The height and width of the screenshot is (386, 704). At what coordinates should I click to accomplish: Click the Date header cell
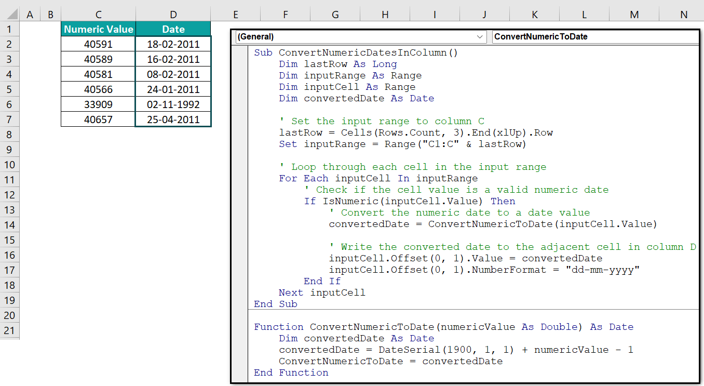coord(173,29)
